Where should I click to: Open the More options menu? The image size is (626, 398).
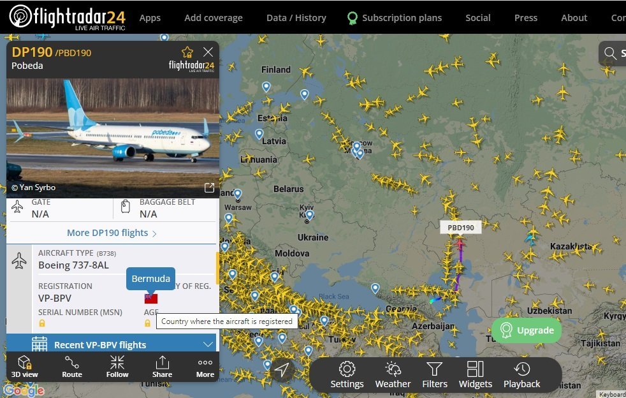coord(205,367)
